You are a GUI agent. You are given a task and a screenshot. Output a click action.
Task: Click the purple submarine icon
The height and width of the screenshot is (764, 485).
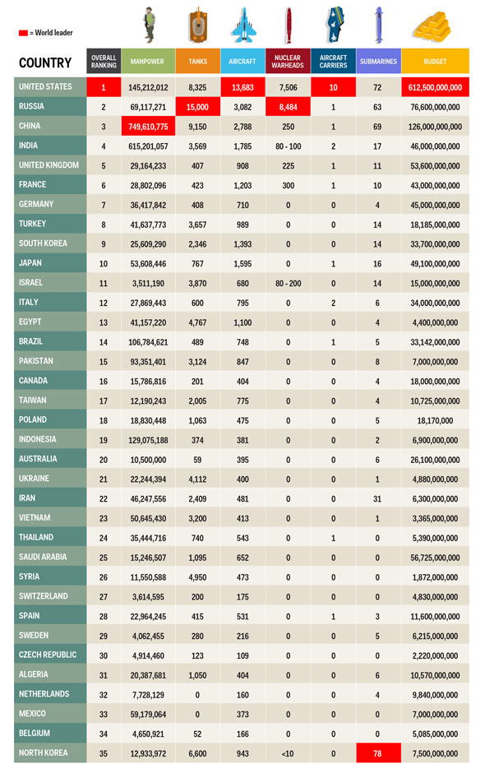(x=379, y=25)
